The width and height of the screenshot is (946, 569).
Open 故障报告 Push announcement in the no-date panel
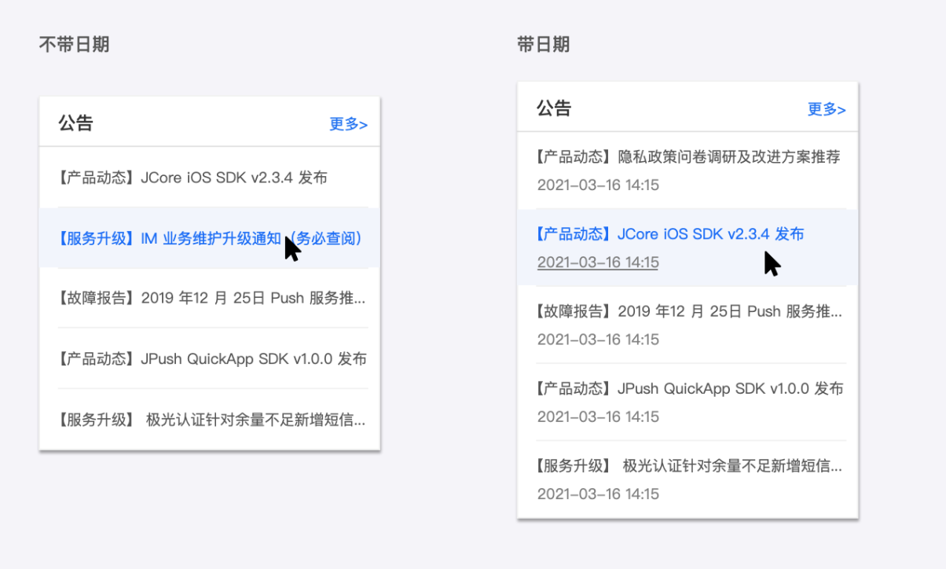pos(211,299)
